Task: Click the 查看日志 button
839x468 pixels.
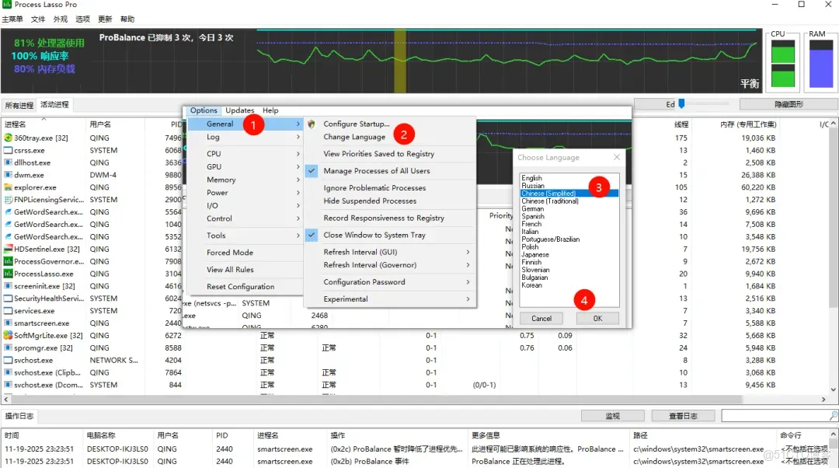Action: tap(684, 415)
